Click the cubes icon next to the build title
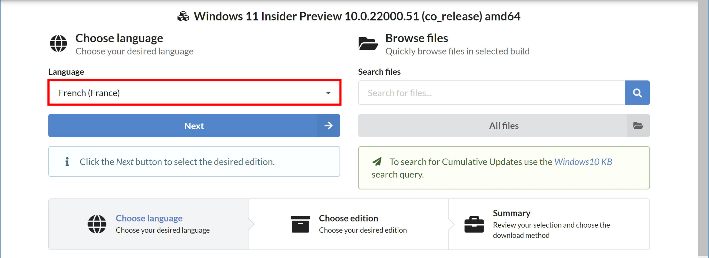 click(x=183, y=16)
